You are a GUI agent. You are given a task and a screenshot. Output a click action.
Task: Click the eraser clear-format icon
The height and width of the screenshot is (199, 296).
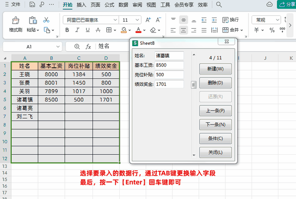(153, 30)
